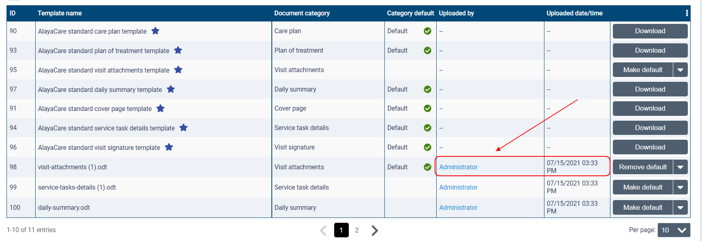Image resolution: width=702 pixels, height=241 pixels.
Task: Click previous page arrow in pagination
Action: coord(323,230)
